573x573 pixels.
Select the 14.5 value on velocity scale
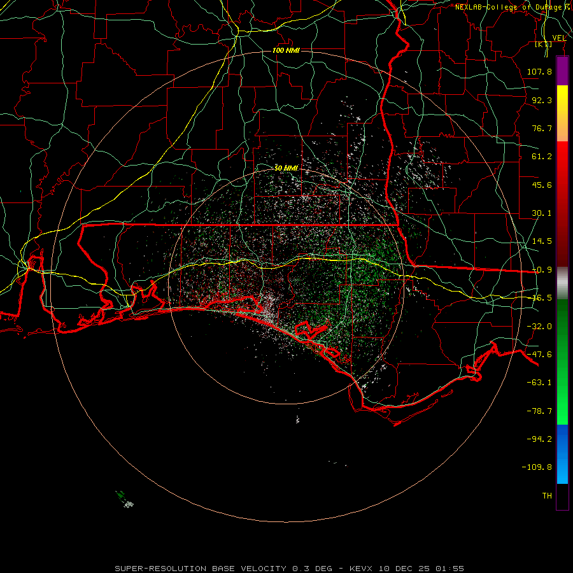[542, 241]
